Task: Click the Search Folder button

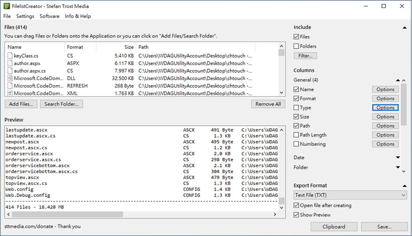Action: (61, 104)
